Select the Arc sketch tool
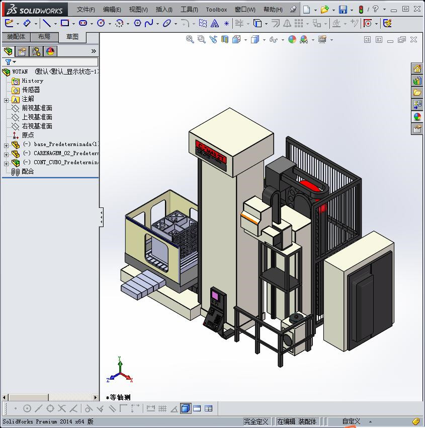The height and width of the screenshot is (428, 425). 119,24
